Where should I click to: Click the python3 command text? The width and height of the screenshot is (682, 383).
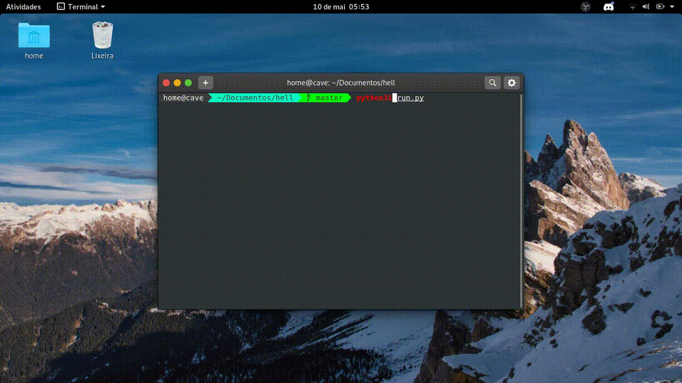click(x=374, y=98)
